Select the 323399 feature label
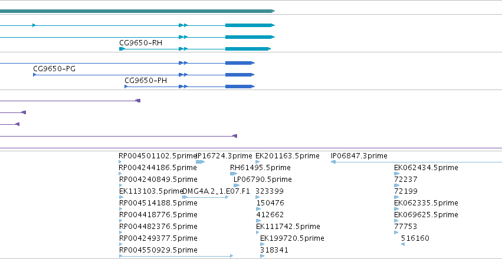502x259 pixels. click(x=270, y=191)
